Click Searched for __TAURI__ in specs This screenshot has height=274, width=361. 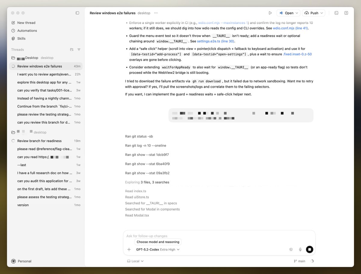(151, 203)
